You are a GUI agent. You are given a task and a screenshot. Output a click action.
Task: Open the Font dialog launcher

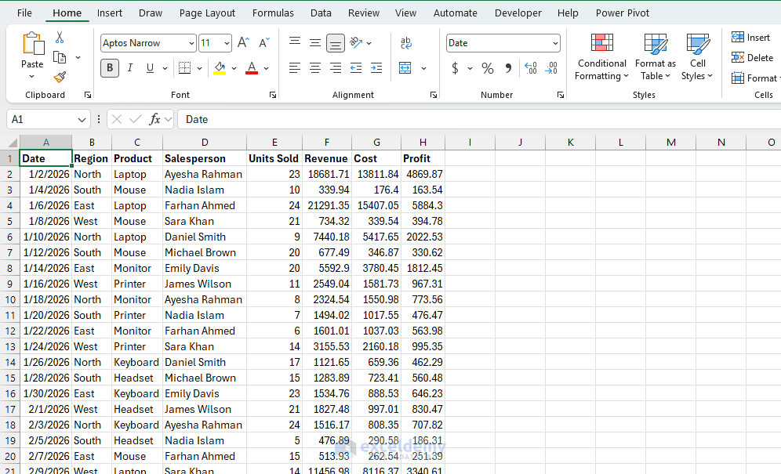pos(273,95)
